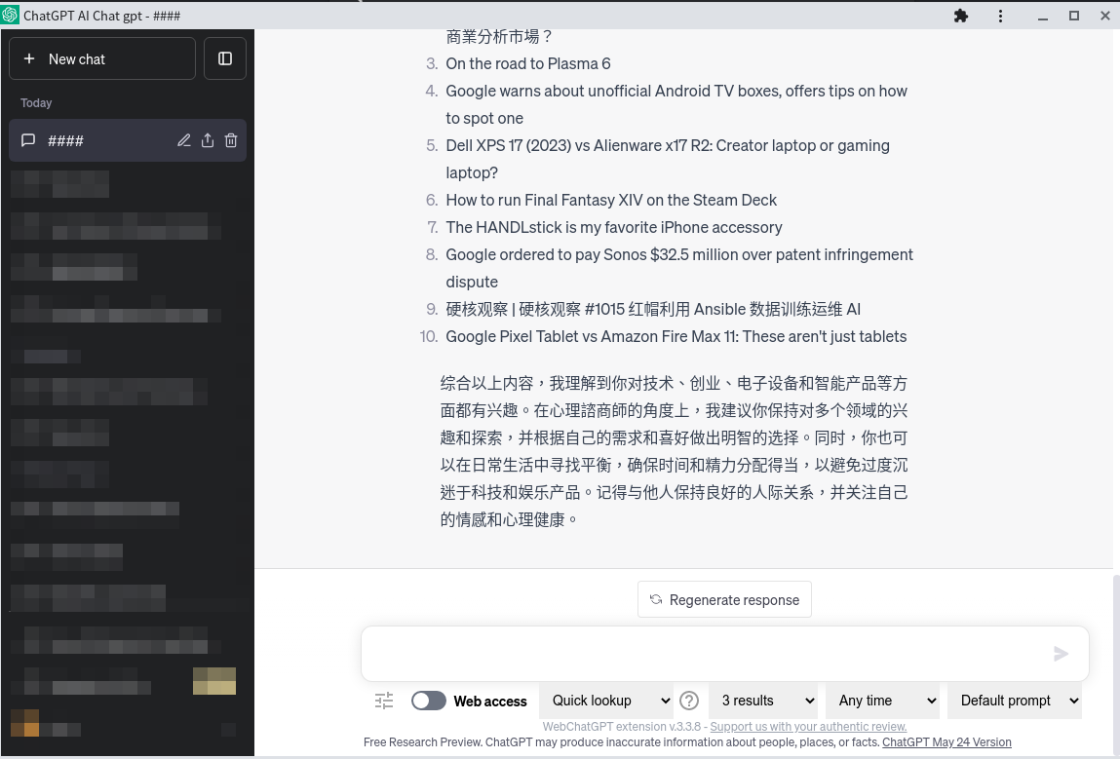1120x759 pixels.
Task: Select the #### conversation in sidebar
Action: coord(128,140)
